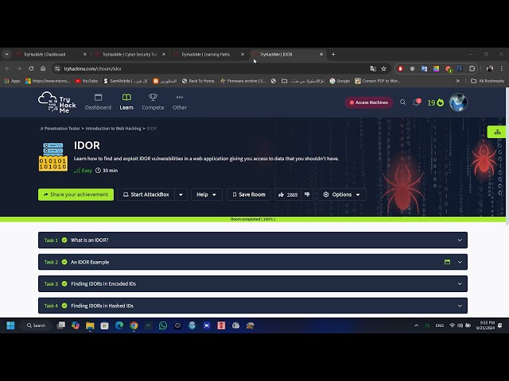Click the taskbar Search box
The image size is (509, 381).
point(37,325)
